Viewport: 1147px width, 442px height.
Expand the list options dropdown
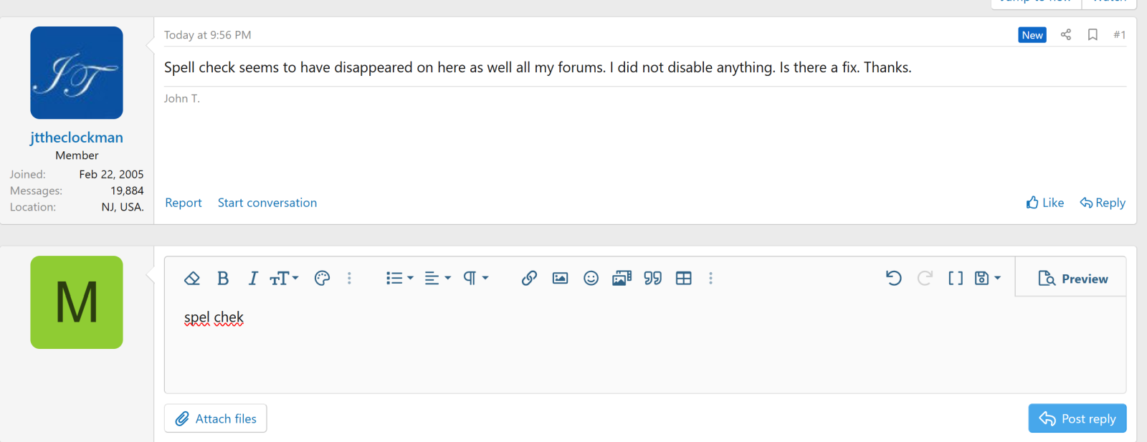coord(399,278)
